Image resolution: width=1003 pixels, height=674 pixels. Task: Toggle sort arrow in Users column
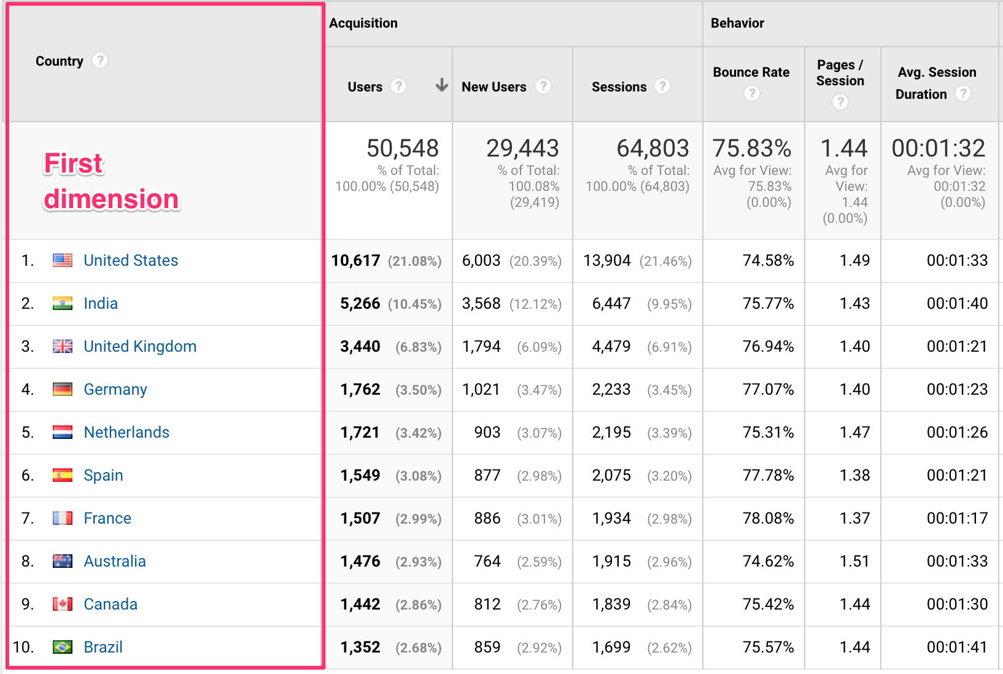point(441,85)
